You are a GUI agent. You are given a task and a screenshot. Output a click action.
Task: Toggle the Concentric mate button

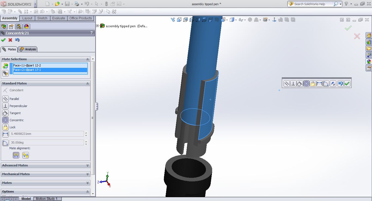pos(5,120)
